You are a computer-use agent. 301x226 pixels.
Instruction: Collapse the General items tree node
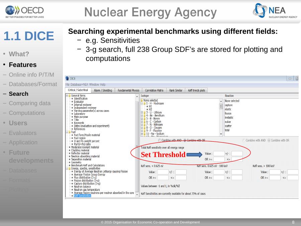click(67, 96)
